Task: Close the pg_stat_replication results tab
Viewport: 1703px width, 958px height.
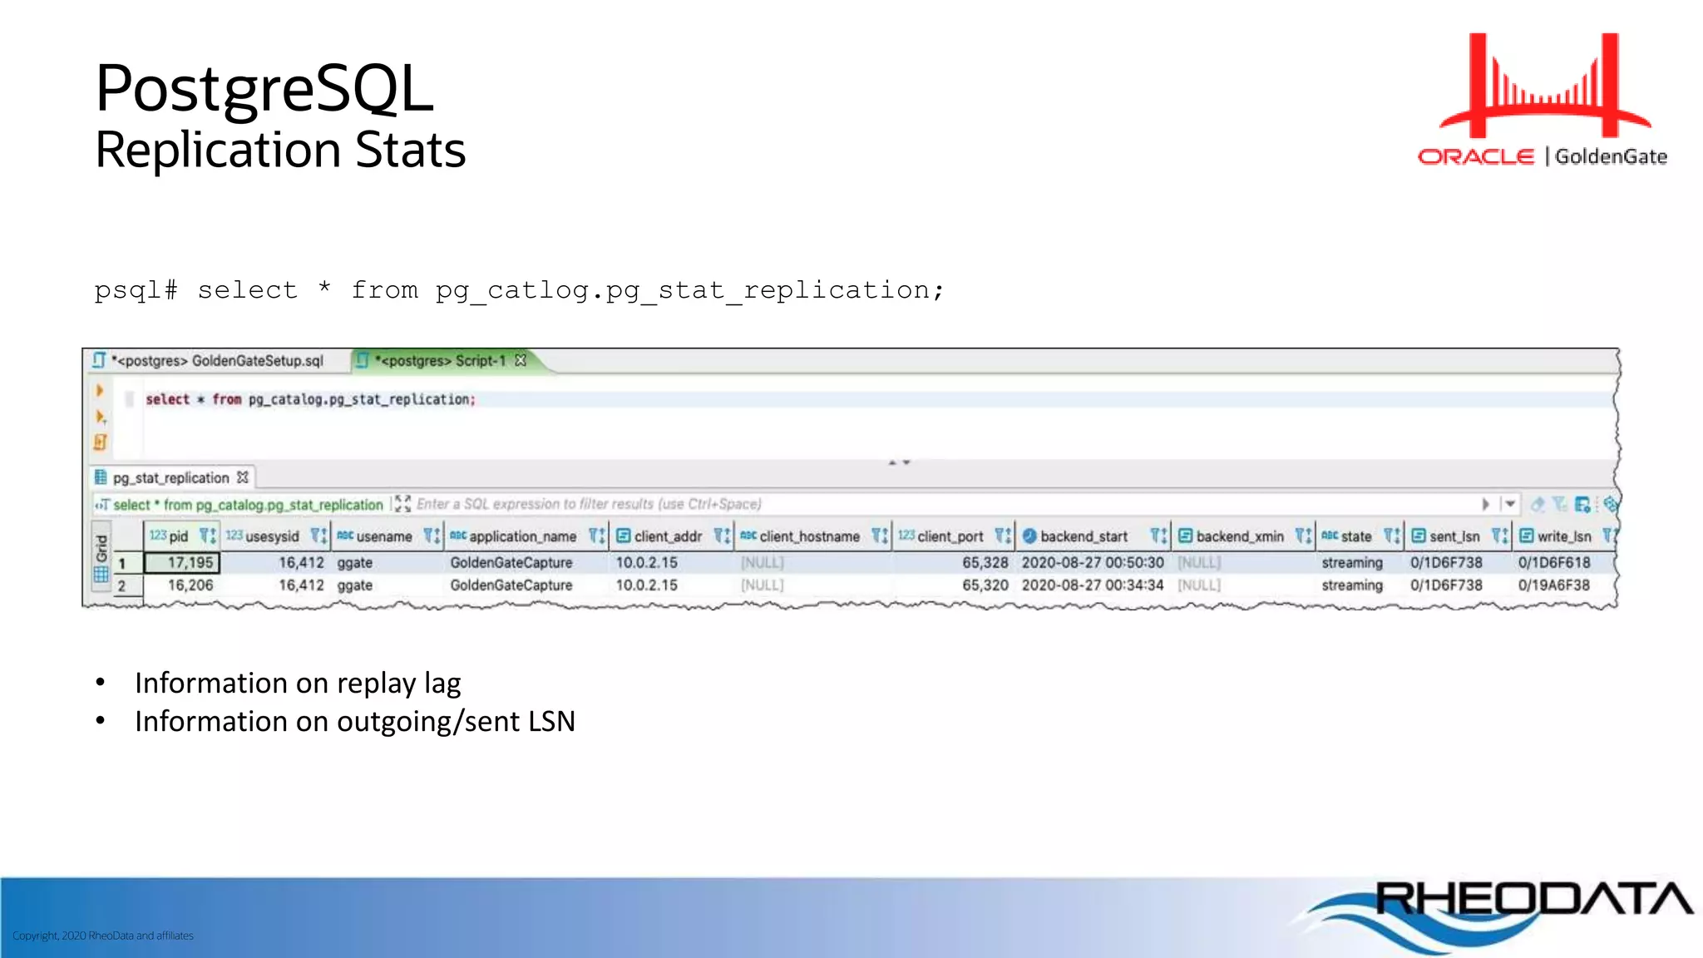Action: coord(243,477)
